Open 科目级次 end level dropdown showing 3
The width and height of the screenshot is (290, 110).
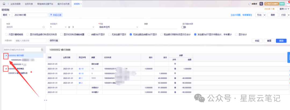tap(83, 27)
